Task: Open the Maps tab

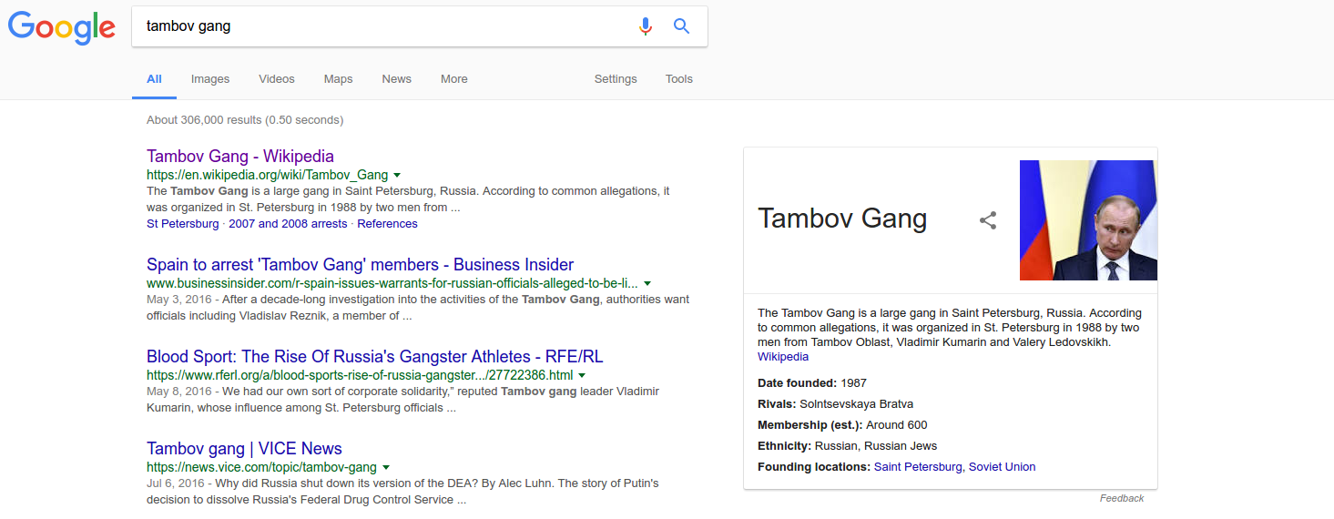Action: [338, 79]
